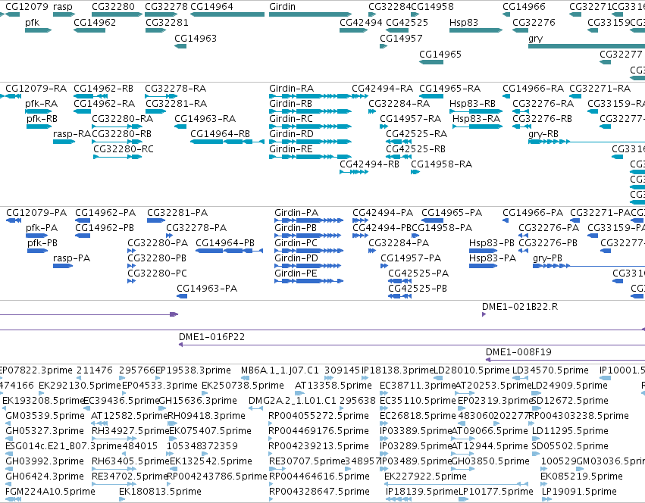Click transcript Hsp83-RB
645x503 pixels.
pyautogui.click(x=472, y=104)
